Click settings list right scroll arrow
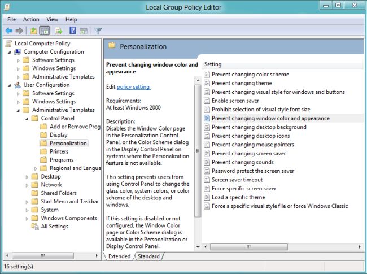 [360, 247]
